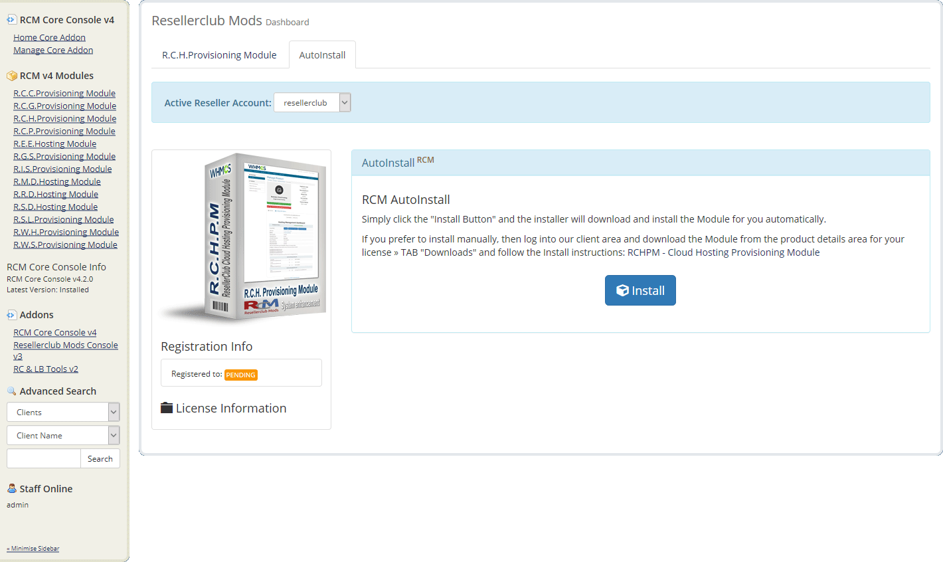Click the Advanced Search magnifier icon
This screenshot has height=562, width=943.
coord(11,391)
